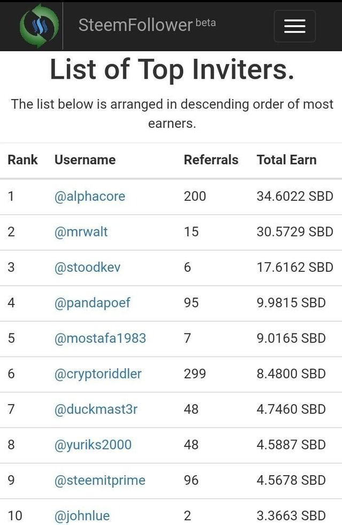The width and height of the screenshot is (342, 525).
Task: Open @alphacore user profile link
Action: (90, 196)
